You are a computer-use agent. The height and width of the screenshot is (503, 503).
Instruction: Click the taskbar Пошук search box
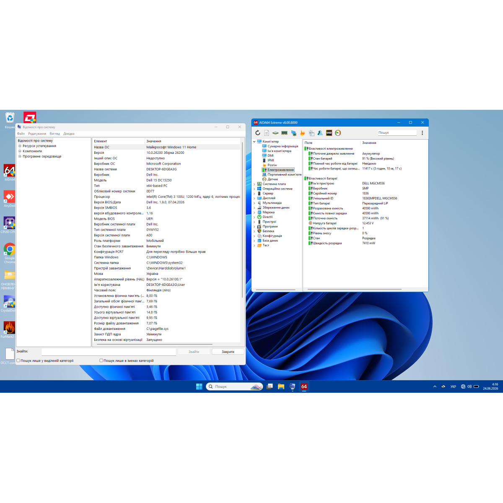234,386
